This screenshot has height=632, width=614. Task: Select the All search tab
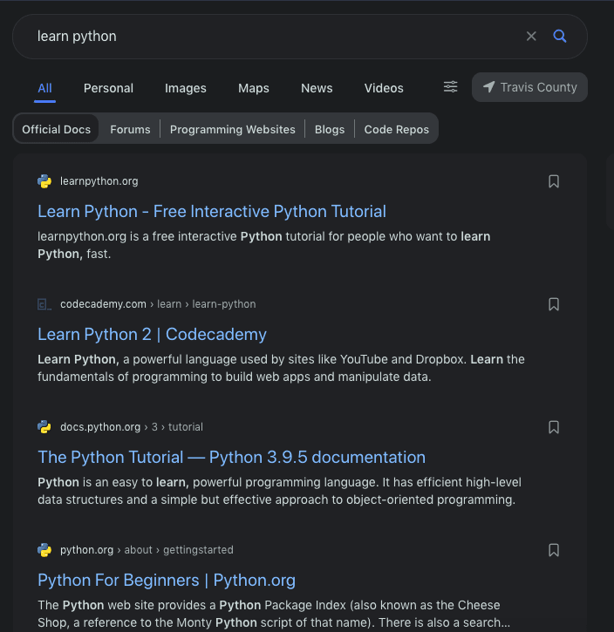coord(44,88)
